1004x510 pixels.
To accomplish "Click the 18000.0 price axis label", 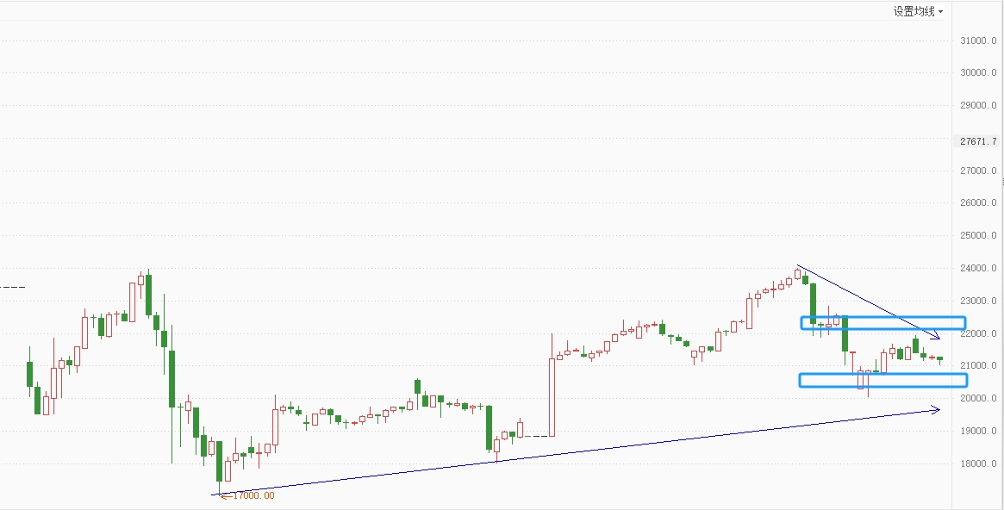I will pyautogui.click(x=977, y=463).
